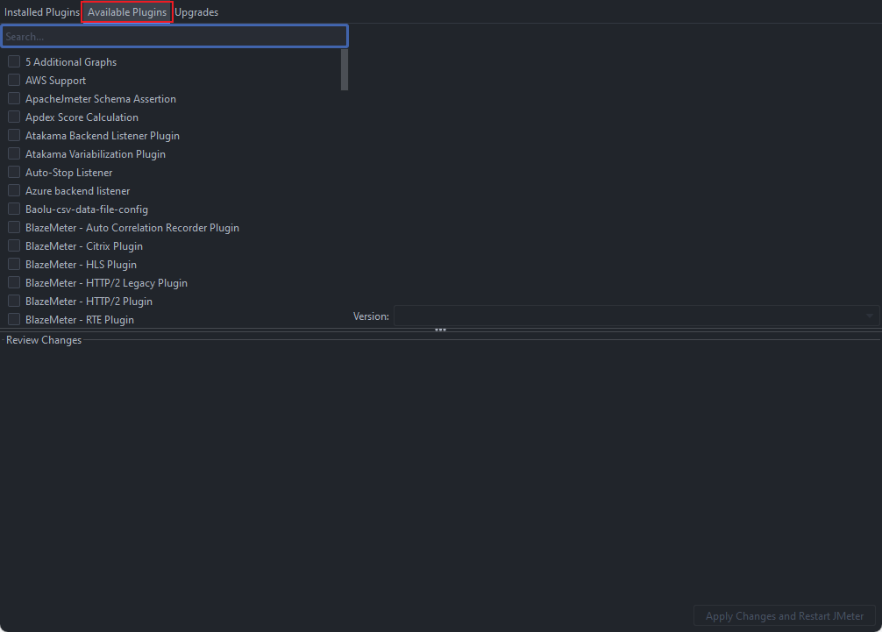The image size is (882, 632).
Task: Select 'Atakama Backend Listener Plugin' name
Action: [103, 136]
